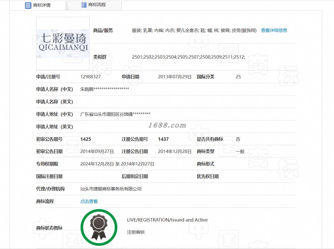Select the exclusive right period 2024年12月28日 至 2034年12月27日
334x249 pixels.
tap(117, 164)
